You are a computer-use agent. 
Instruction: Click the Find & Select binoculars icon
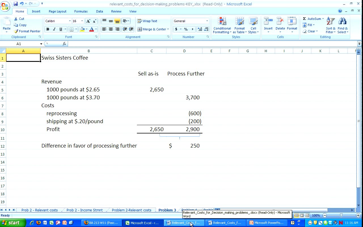(x=342, y=22)
